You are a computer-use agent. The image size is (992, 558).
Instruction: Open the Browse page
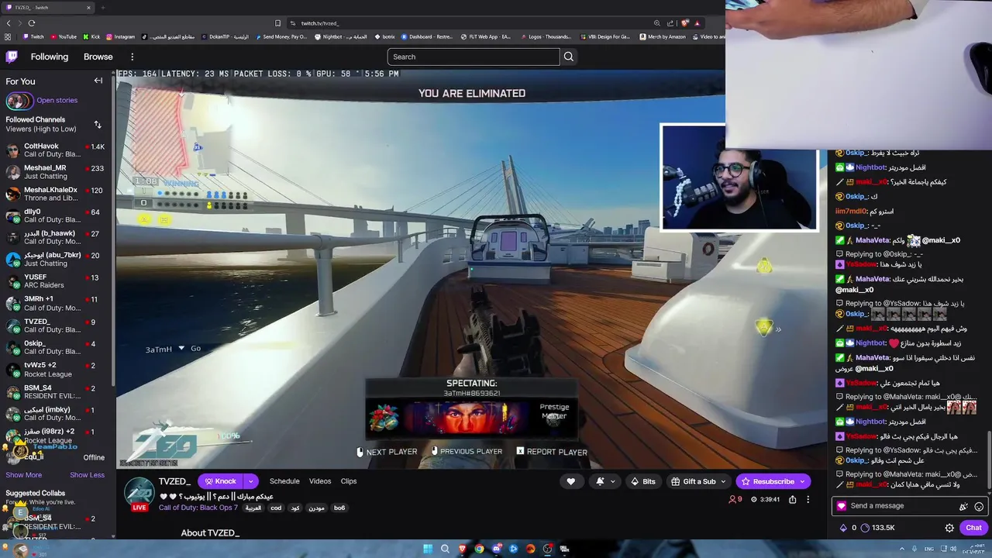pos(98,57)
